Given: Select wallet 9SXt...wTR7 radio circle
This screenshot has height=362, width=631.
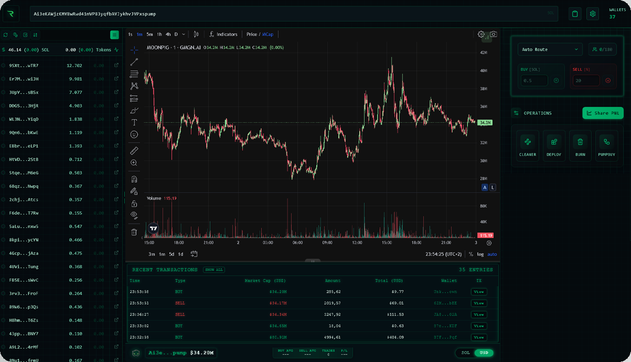Looking at the screenshot, I should click(3, 65).
